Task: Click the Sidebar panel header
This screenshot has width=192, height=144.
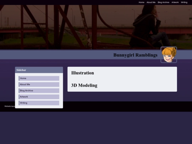Action: coord(39,70)
